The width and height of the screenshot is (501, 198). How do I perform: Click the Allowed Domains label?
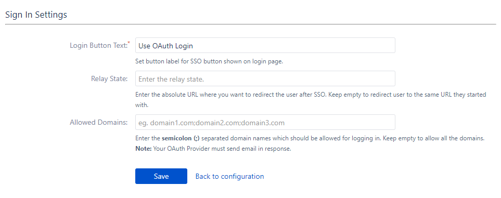pyautogui.click(x=99, y=122)
